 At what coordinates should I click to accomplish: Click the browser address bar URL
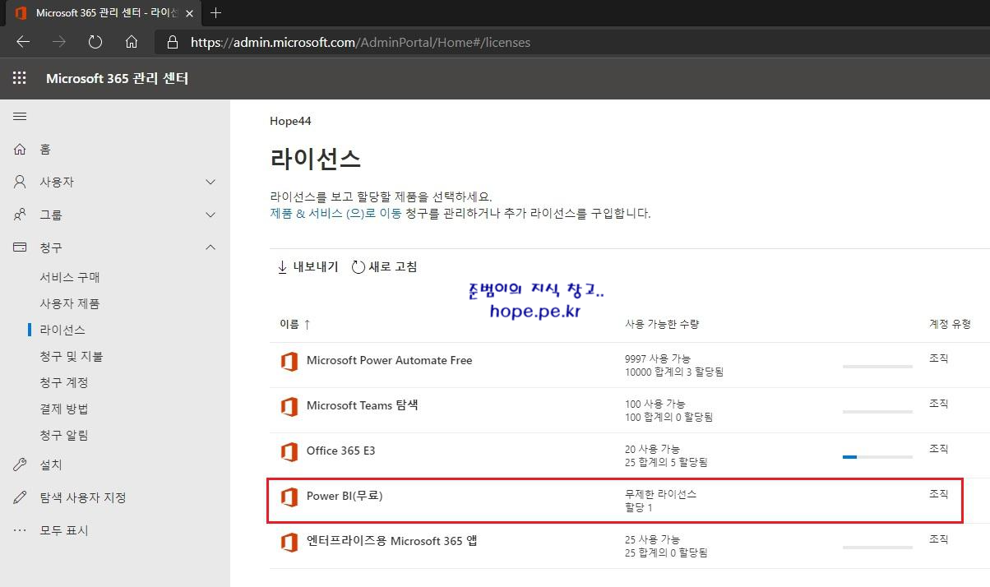coord(360,42)
